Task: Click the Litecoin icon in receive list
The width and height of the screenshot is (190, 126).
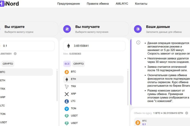Action: [x=67, y=101]
